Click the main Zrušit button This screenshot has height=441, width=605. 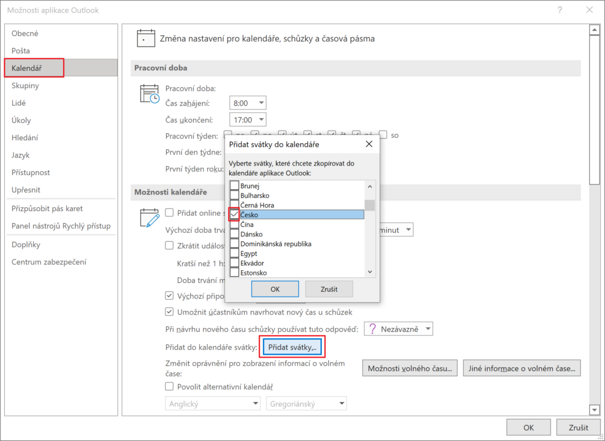[x=578, y=427]
